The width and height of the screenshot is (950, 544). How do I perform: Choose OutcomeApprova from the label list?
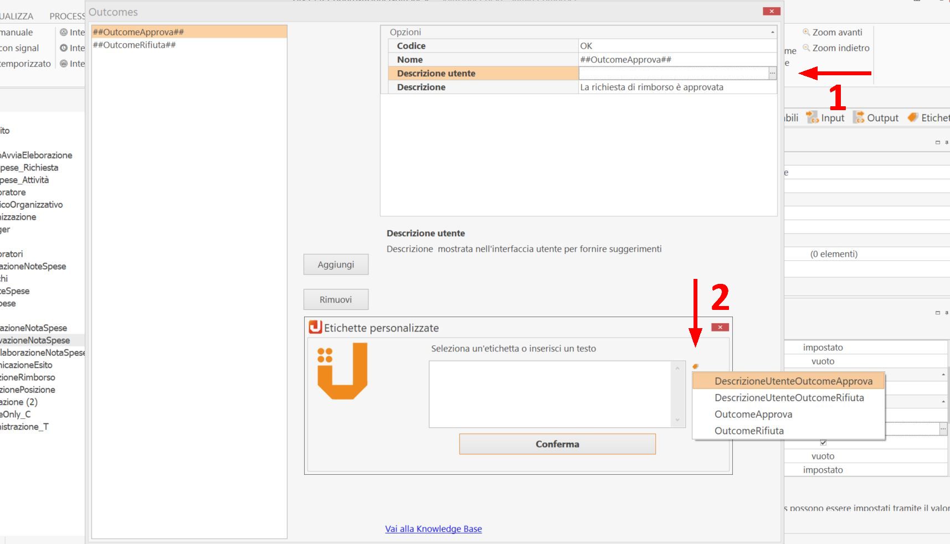point(788,414)
